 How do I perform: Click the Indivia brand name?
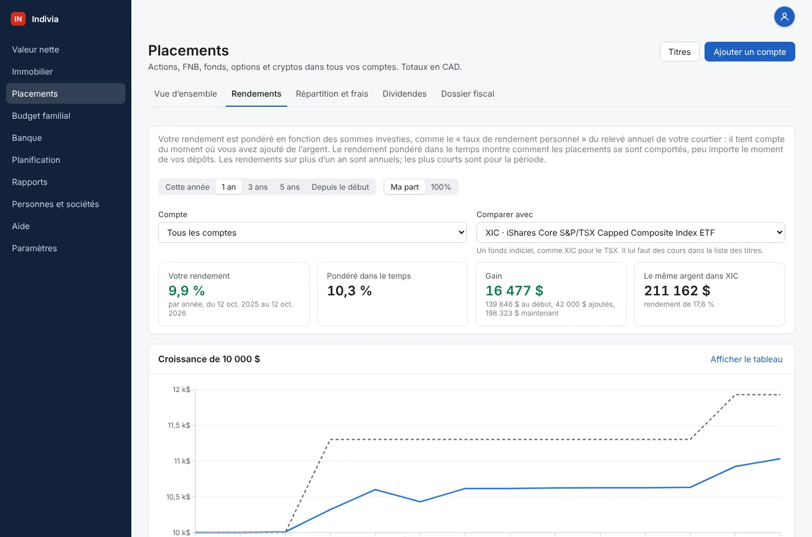45,19
